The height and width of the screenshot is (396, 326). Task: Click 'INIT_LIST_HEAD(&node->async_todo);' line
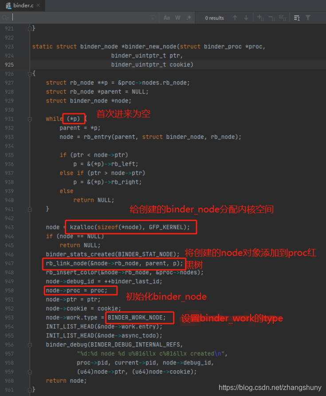104,336
